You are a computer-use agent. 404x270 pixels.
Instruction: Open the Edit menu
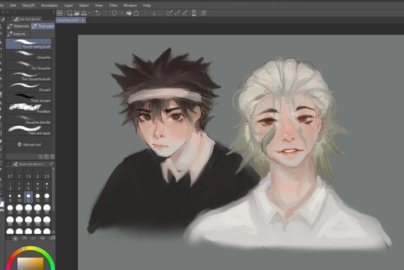pyautogui.click(x=13, y=5)
